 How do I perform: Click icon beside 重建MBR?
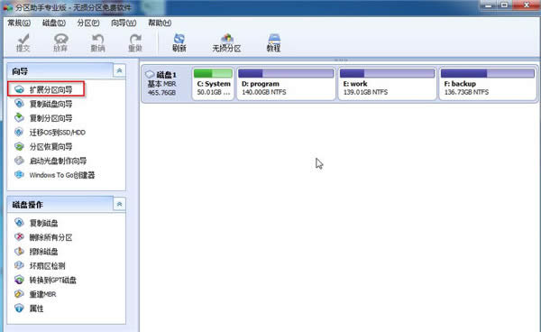point(19,294)
